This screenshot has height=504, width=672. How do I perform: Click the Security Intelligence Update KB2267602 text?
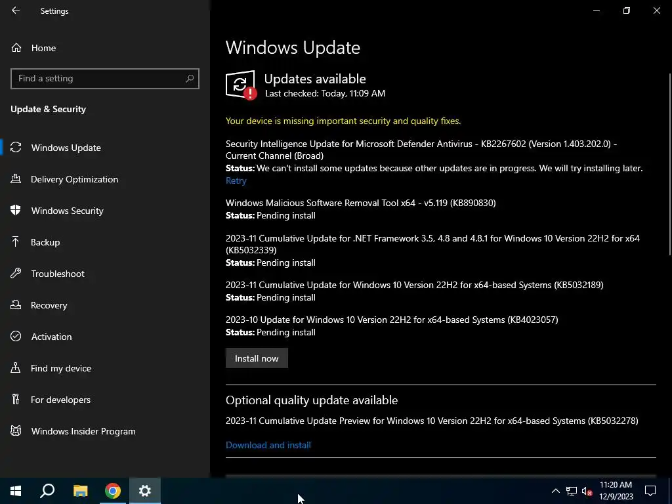coord(421,150)
